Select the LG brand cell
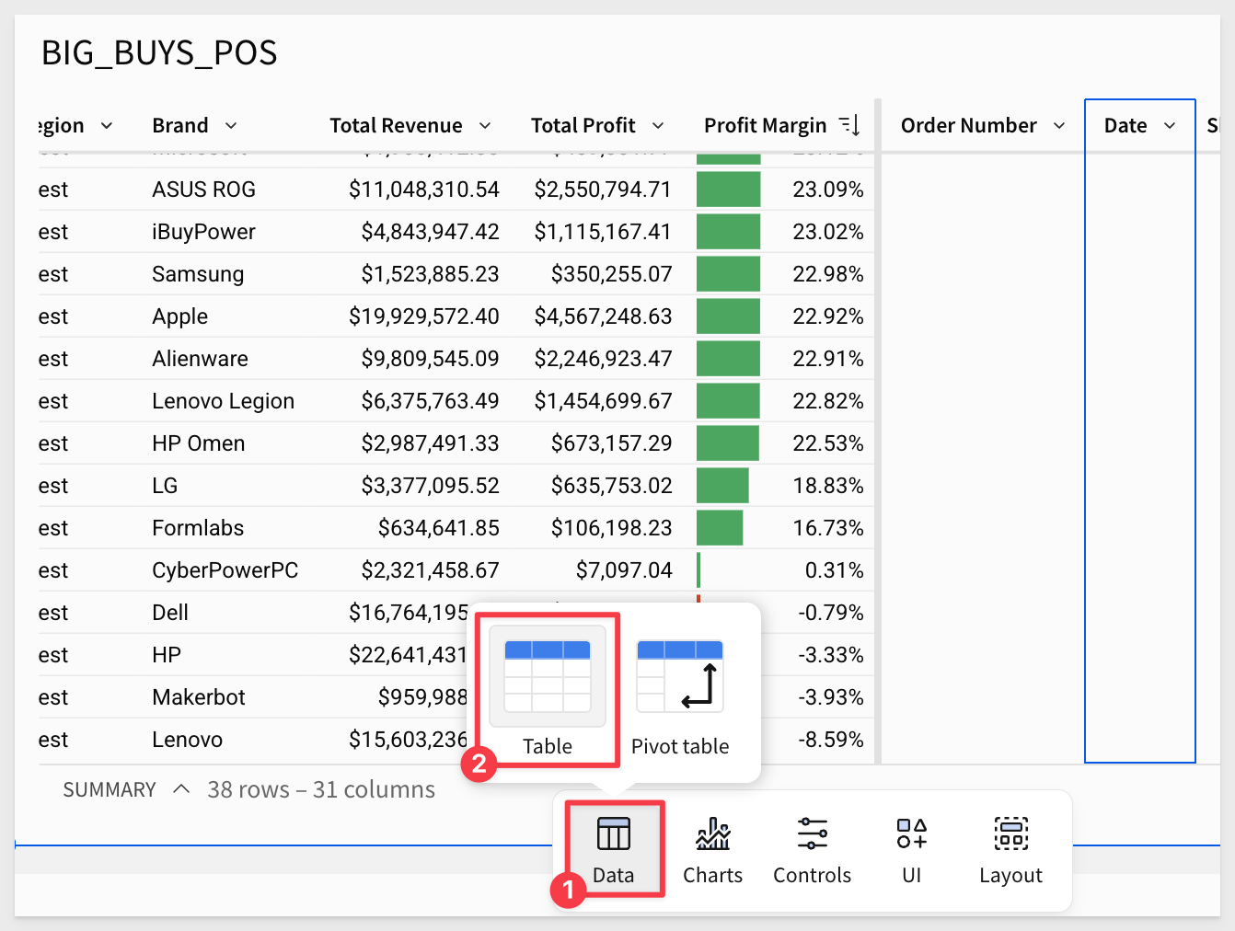 165,486
